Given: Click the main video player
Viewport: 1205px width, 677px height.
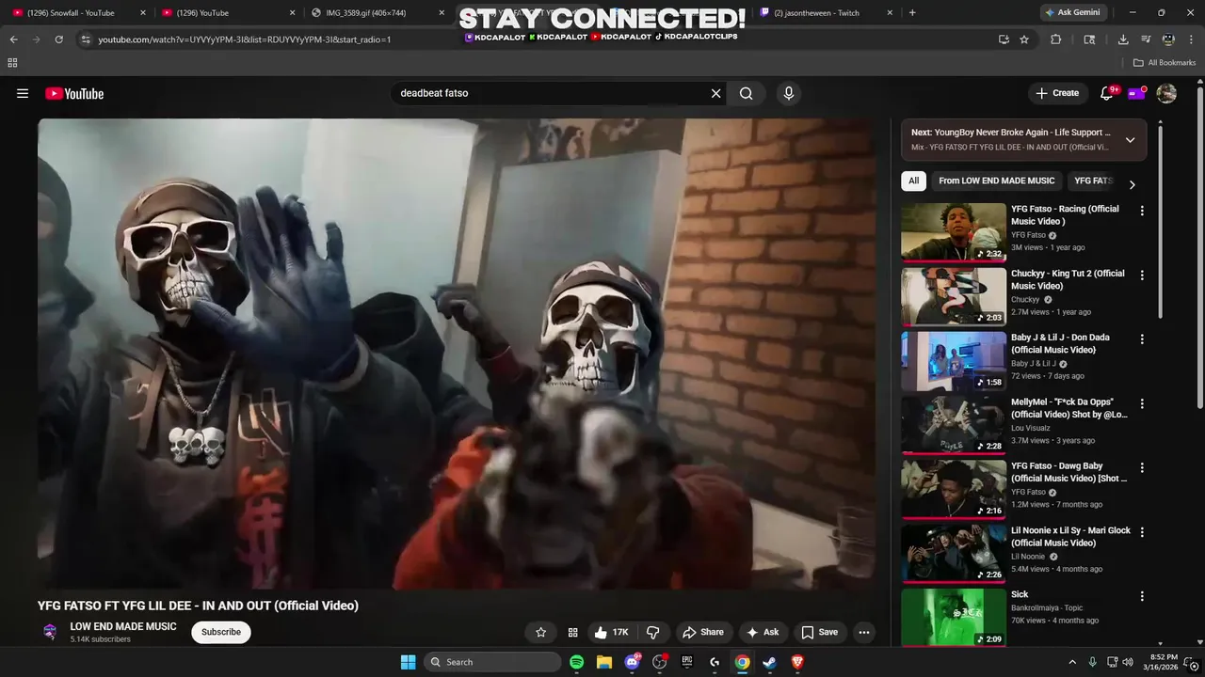Looking at the screenshot, I should [x=457, y=354].
